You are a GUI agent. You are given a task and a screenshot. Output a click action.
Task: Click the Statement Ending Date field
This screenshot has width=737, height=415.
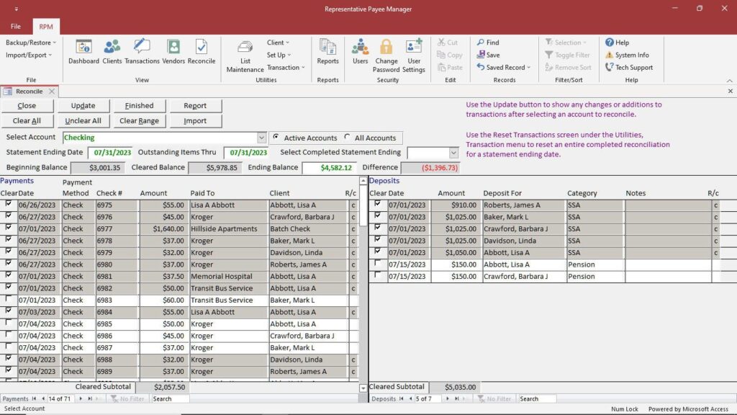click(110, 153)
